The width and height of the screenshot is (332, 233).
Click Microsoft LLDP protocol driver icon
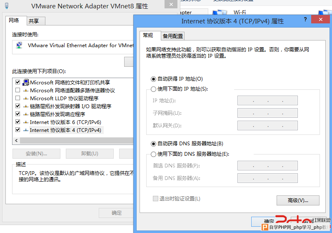point(26,98)
